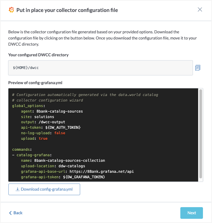Click the 'name: 8bank-catalog-sources-collection' line
The image size is (212, 223).
(63, 161)
